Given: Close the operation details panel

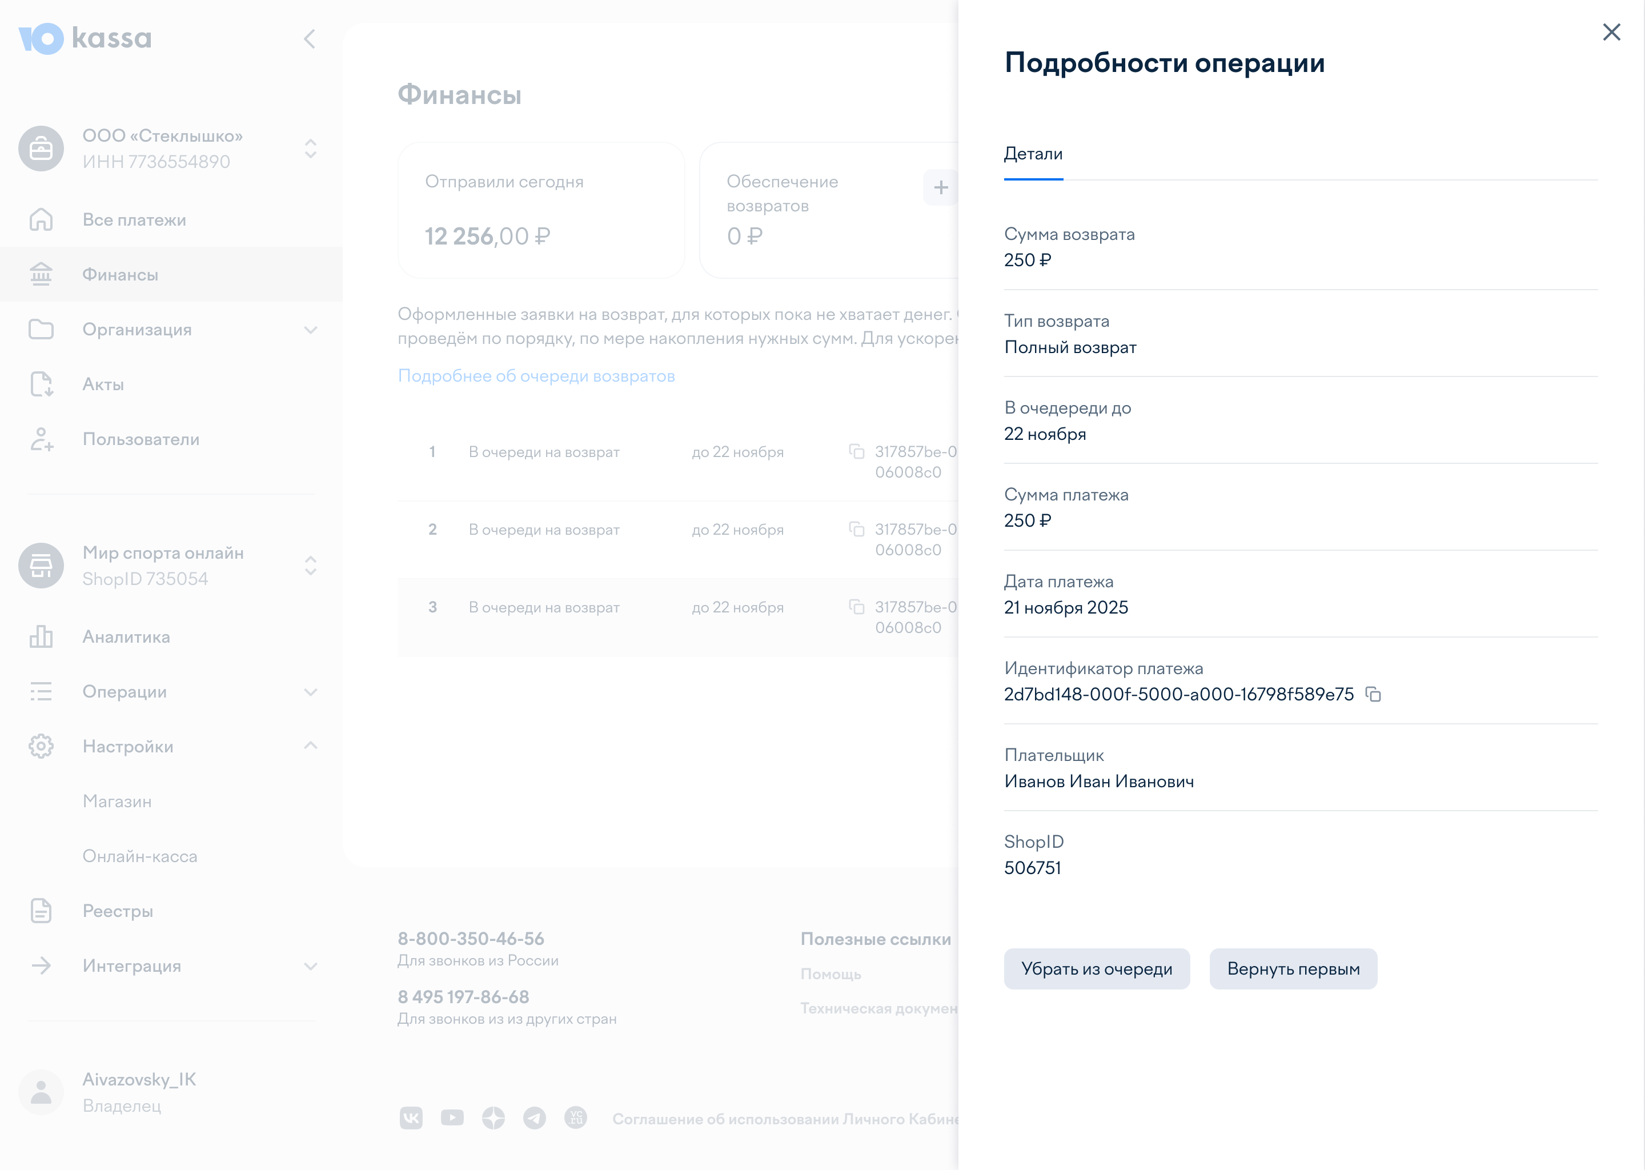Looking at the screenshot, I should point(1611,33).
